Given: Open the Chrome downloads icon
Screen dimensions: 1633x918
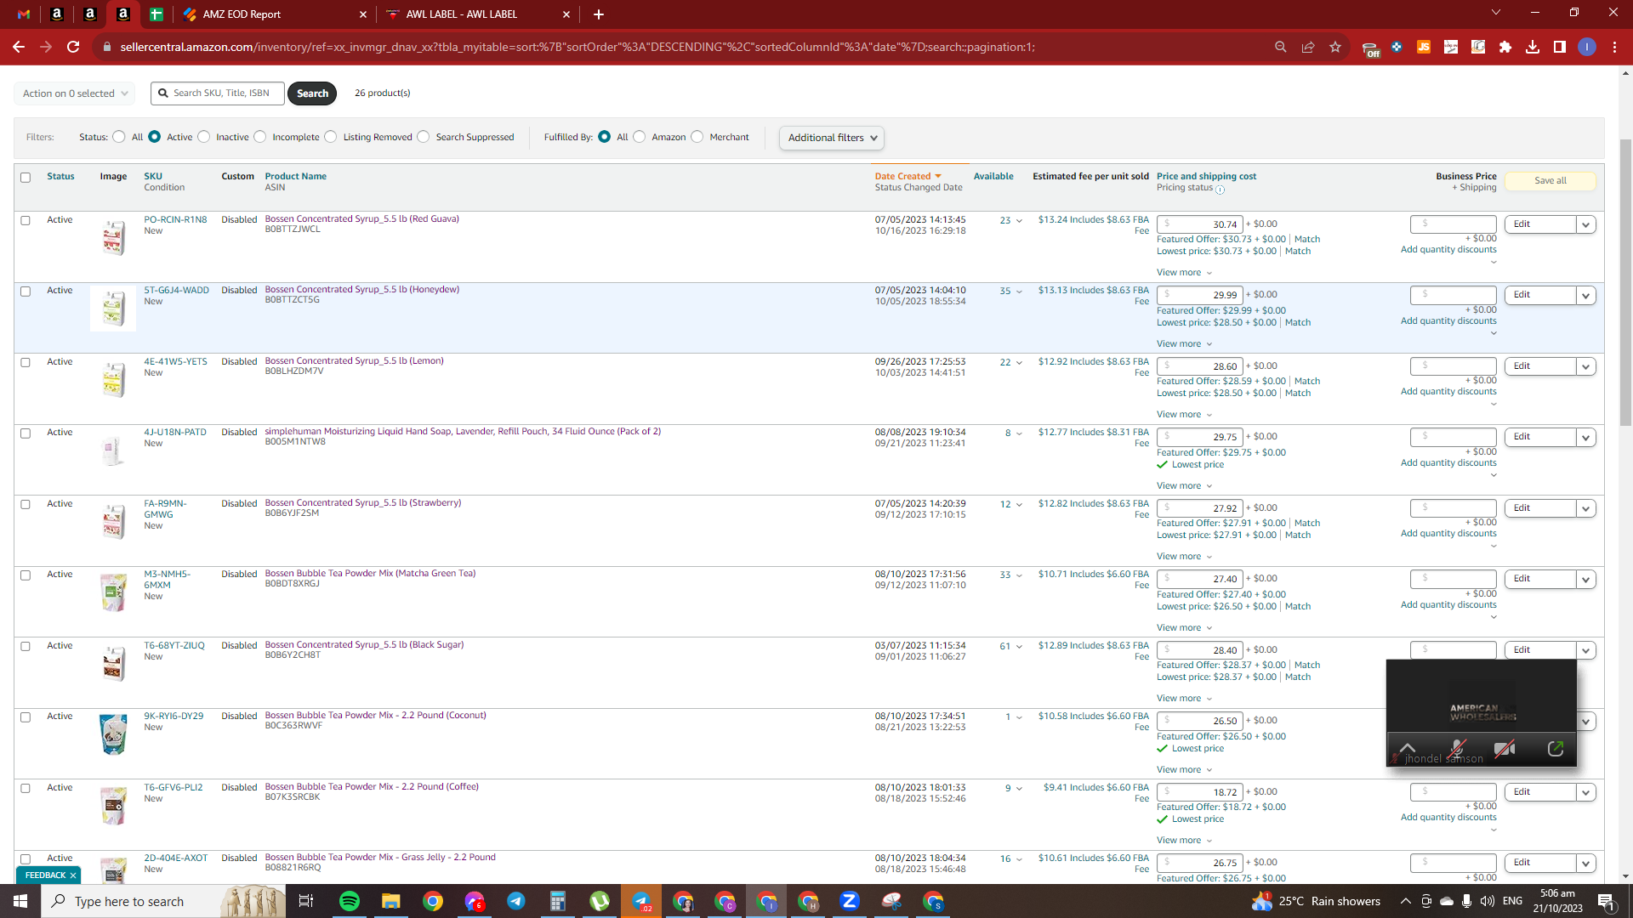Looking at the screenshot, I should pos(1533,47).
